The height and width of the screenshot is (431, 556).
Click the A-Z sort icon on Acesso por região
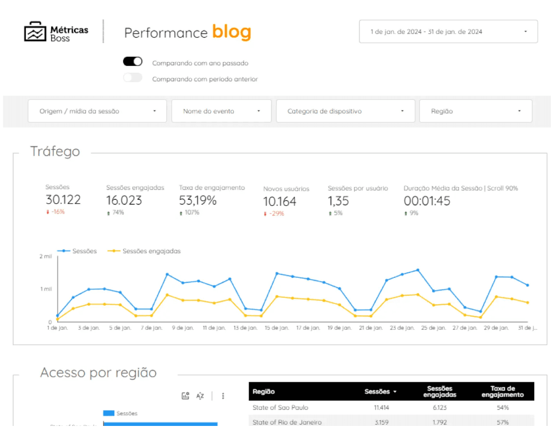[x=200, y=396]
